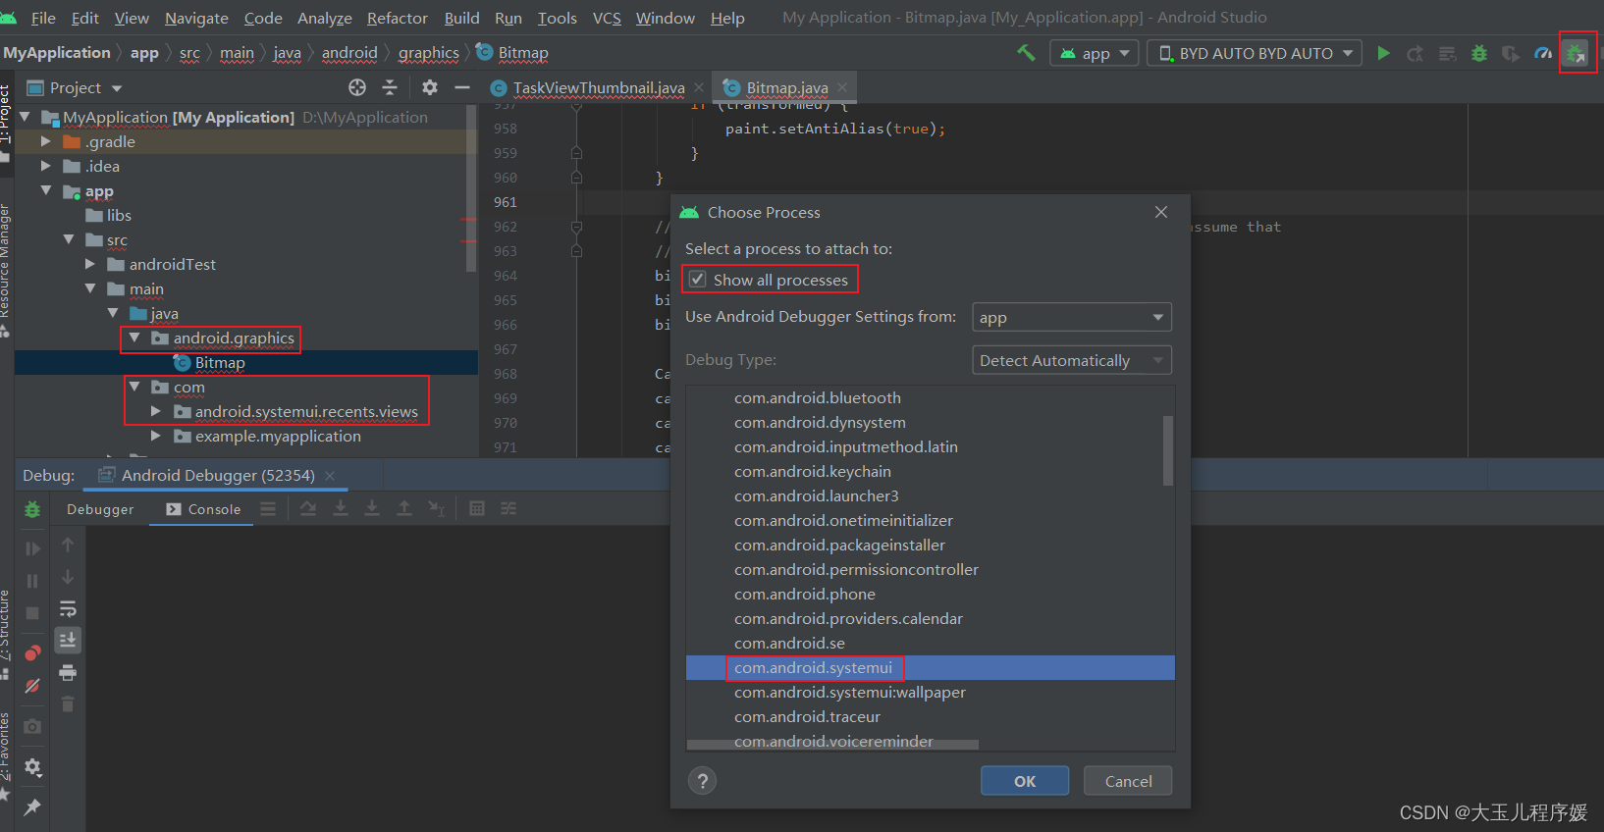Click the thread dump camera icon

pyautogui.click(x=32, y=726)
